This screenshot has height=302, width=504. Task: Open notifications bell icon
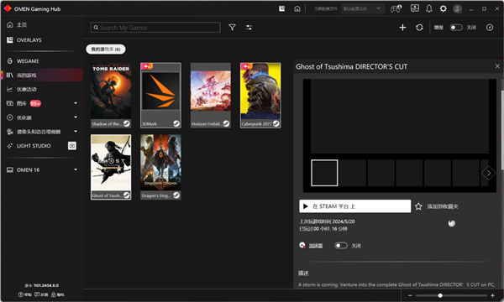(428, 8)
